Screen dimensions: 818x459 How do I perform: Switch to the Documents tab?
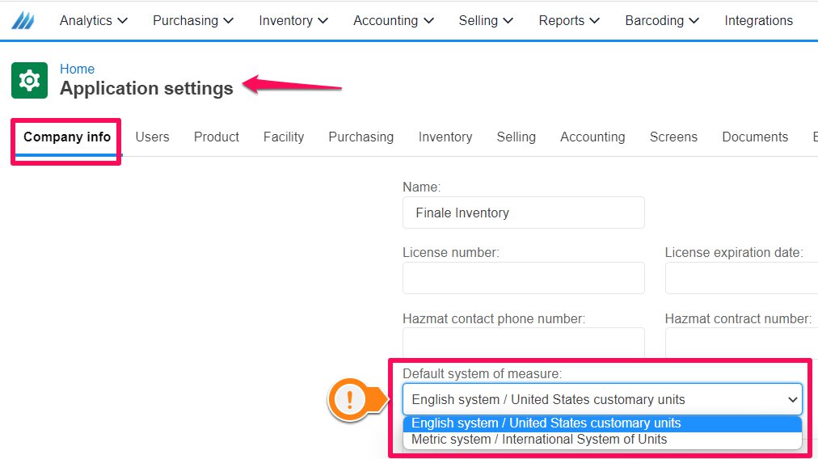tap(755, 137)
